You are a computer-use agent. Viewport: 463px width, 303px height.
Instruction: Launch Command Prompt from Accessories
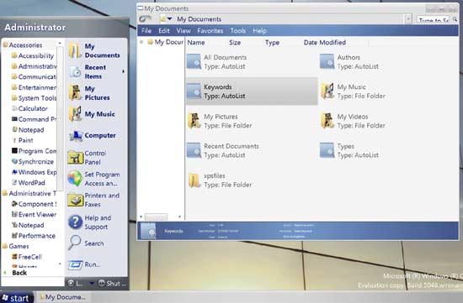[x=34, y=119]
